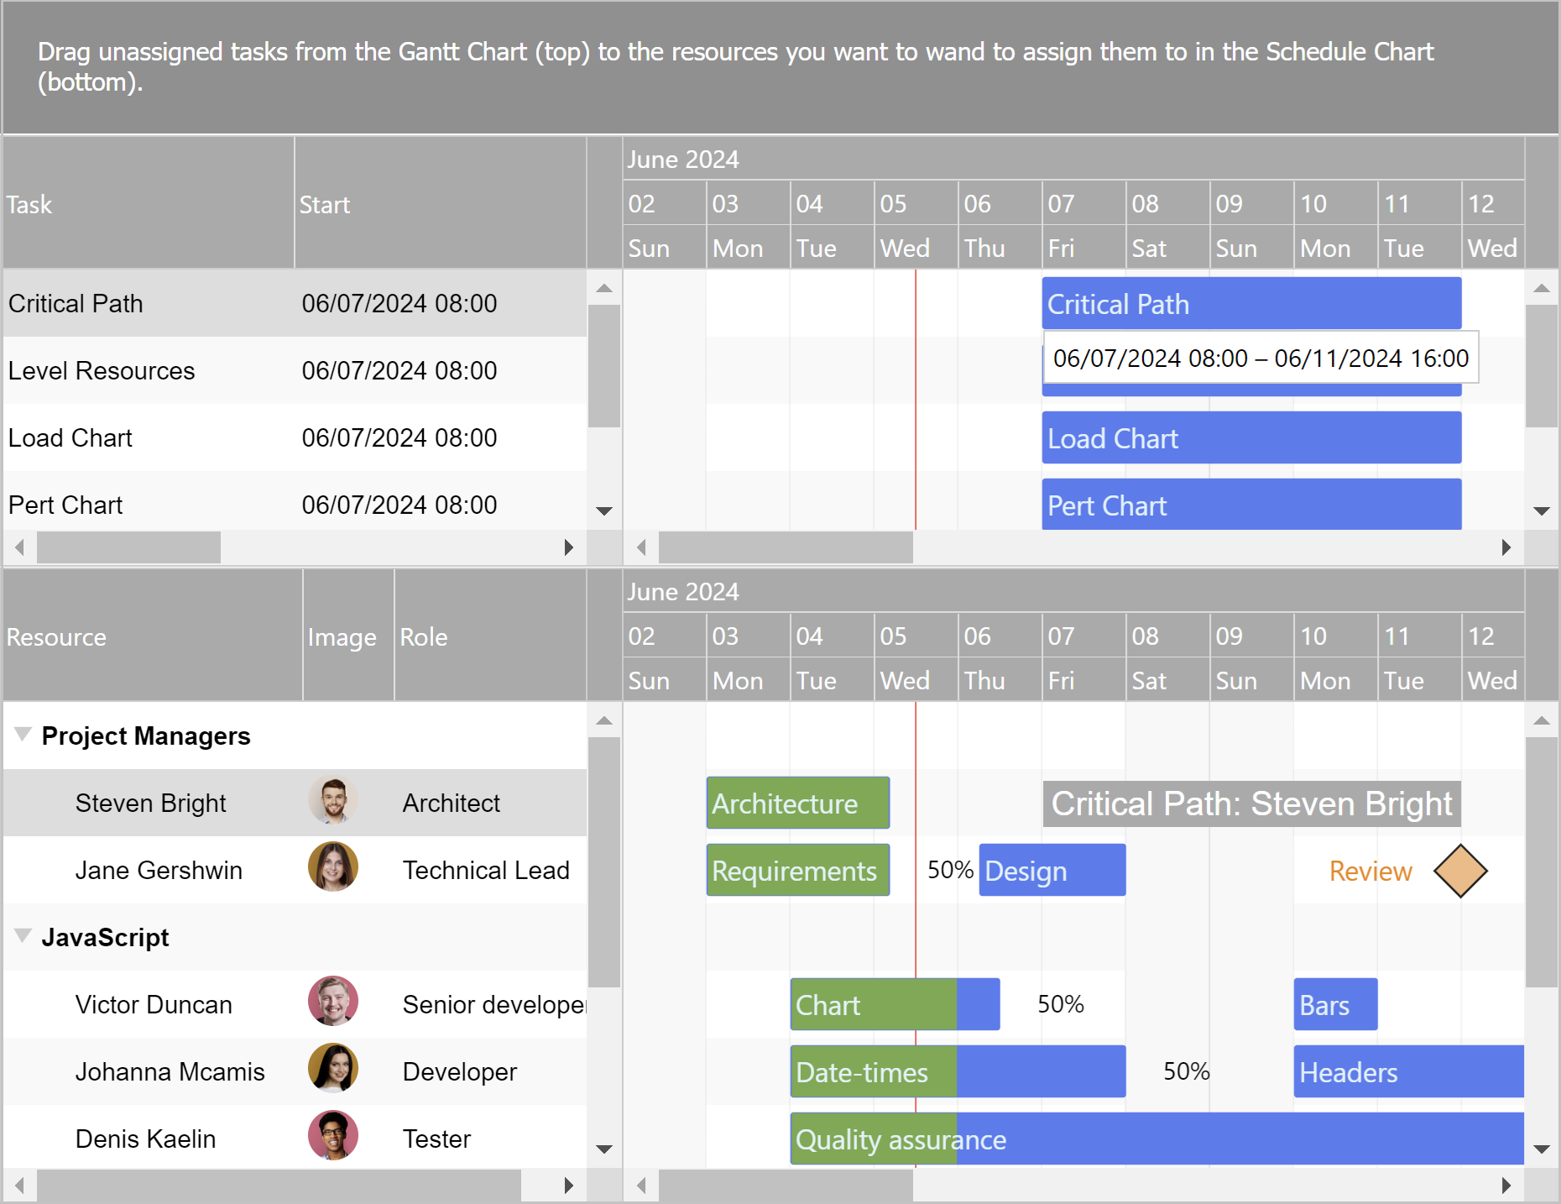Click the Quality assurance bar for Denis Kaelin
The width and height of the screenshot is (1561, 1204).
(x=898, y=1139)
